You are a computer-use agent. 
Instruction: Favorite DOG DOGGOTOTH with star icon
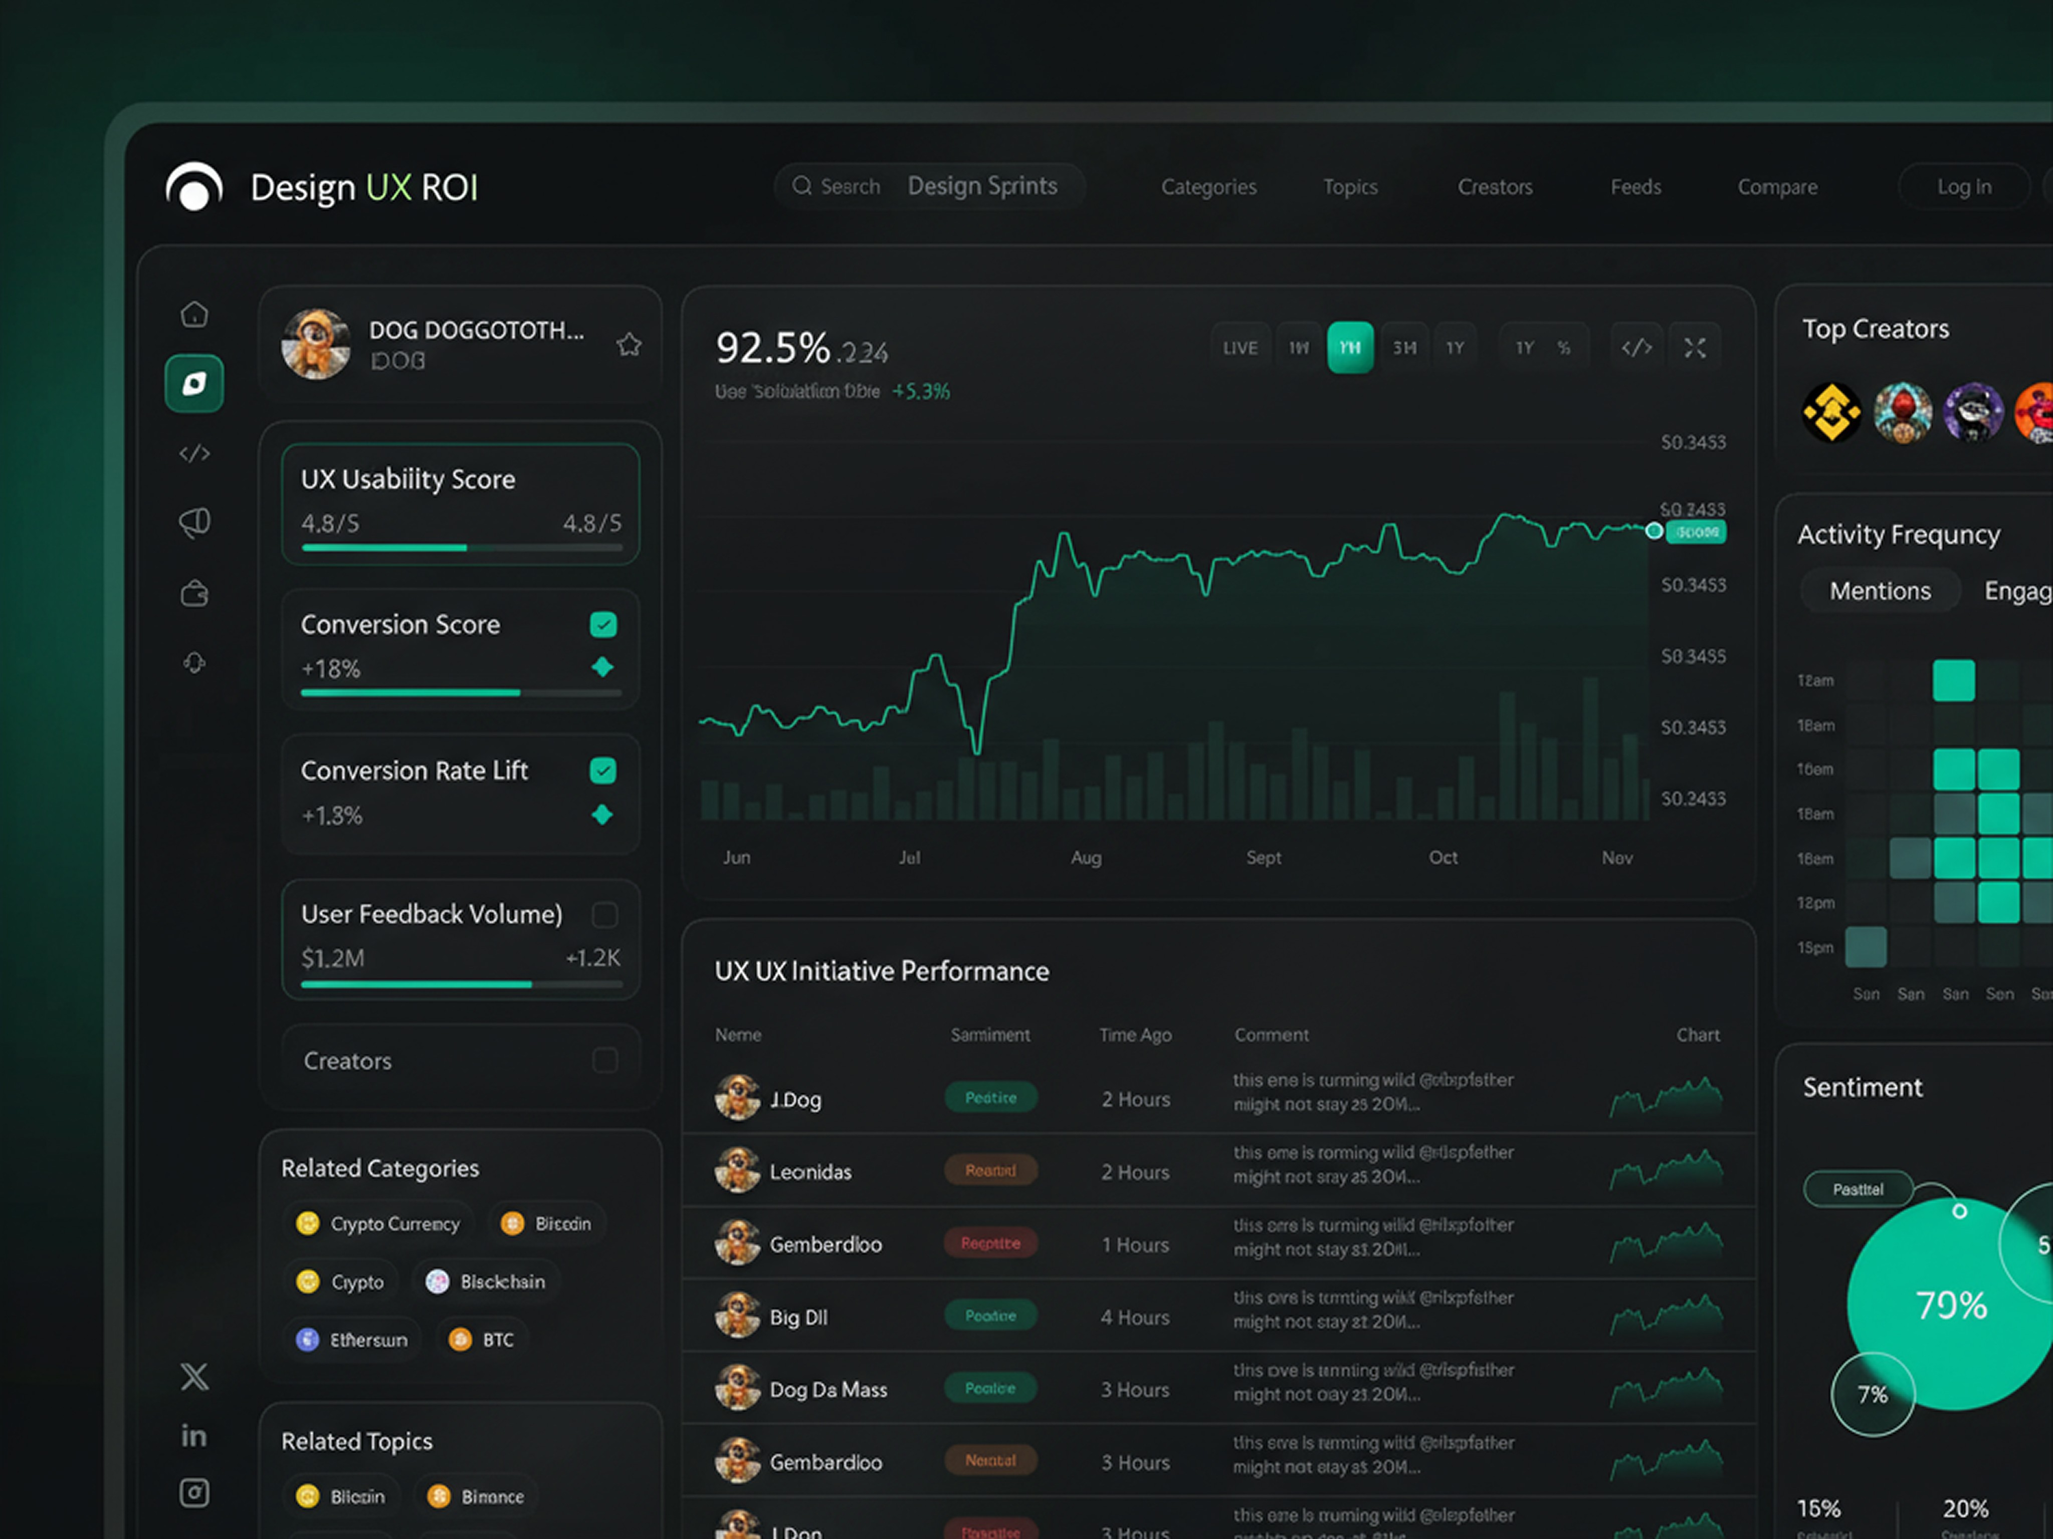pos(629,345)
